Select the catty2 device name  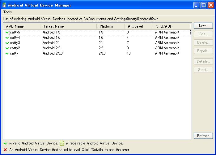[15, 48]
